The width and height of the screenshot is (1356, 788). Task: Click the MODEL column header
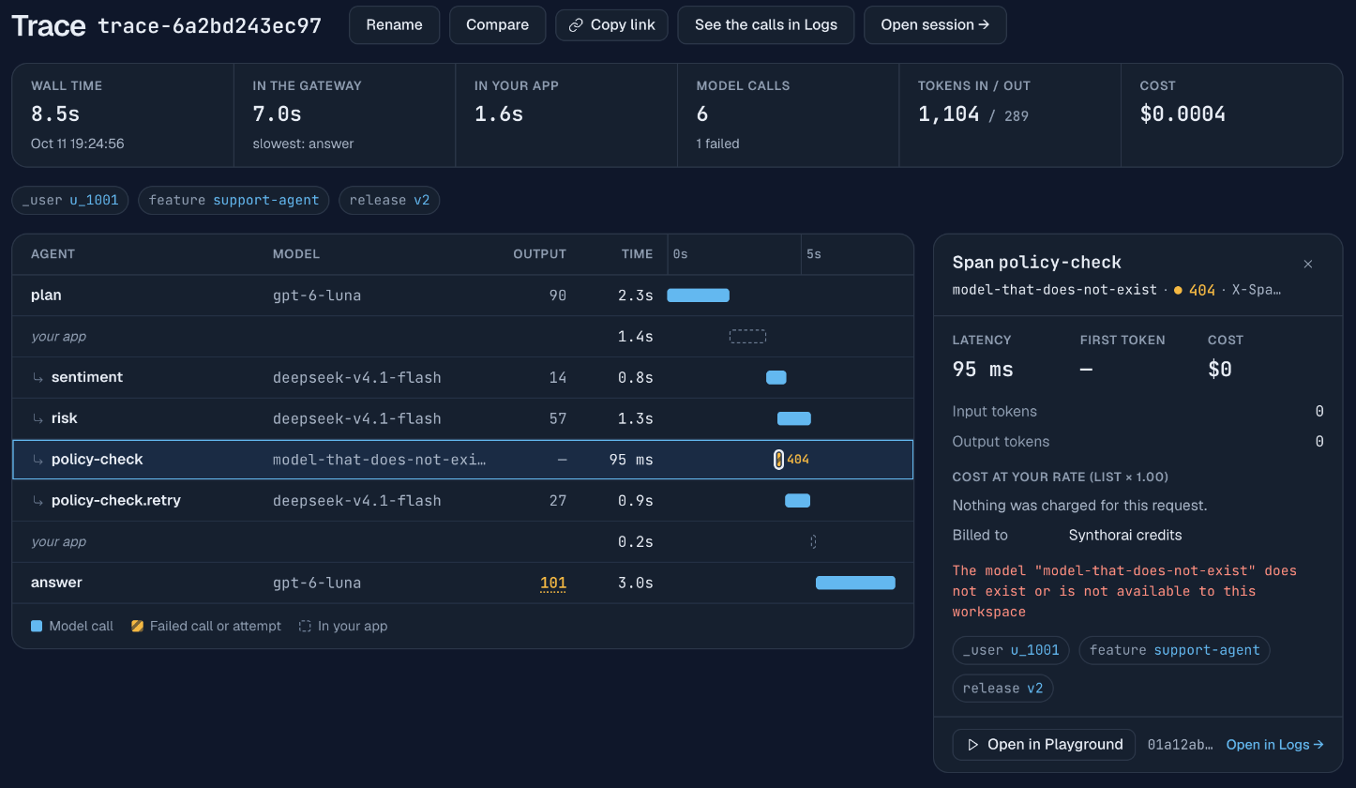pos(296,254)
